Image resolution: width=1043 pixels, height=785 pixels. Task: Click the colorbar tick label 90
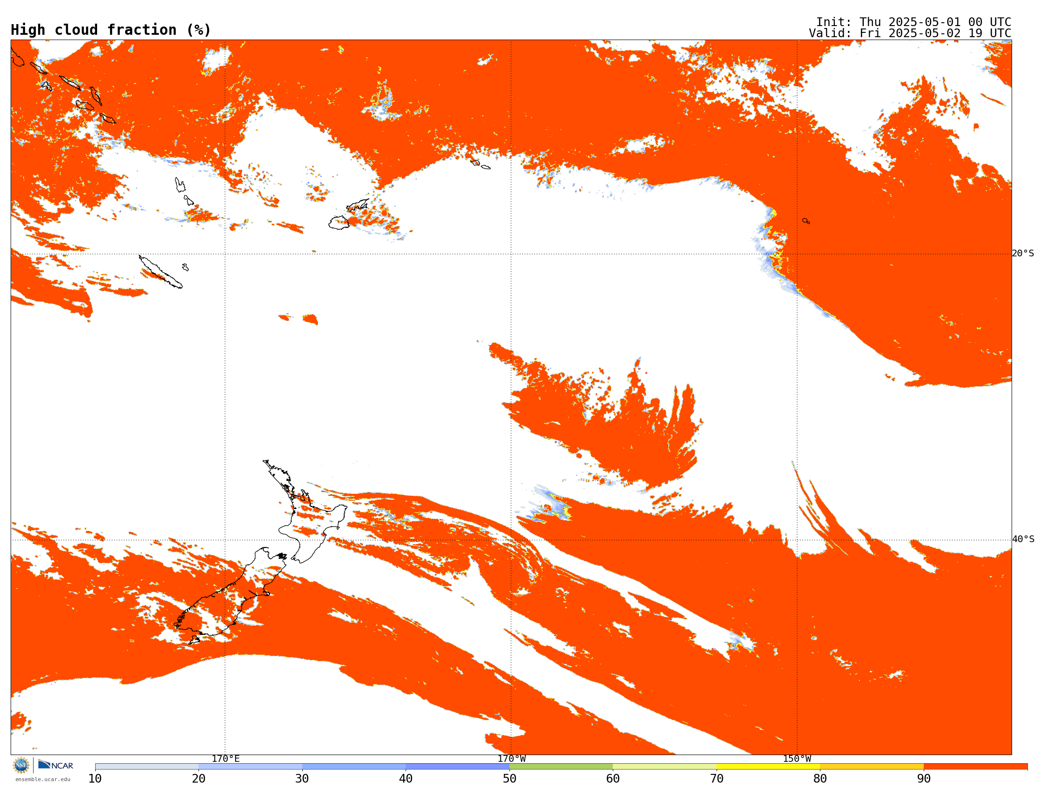924,779
